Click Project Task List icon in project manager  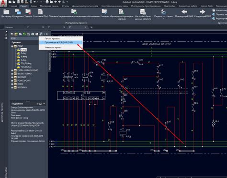pyautogui.click(x=29, y=34)
